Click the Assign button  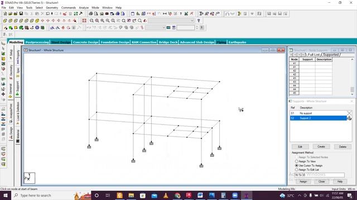(303, 182)
